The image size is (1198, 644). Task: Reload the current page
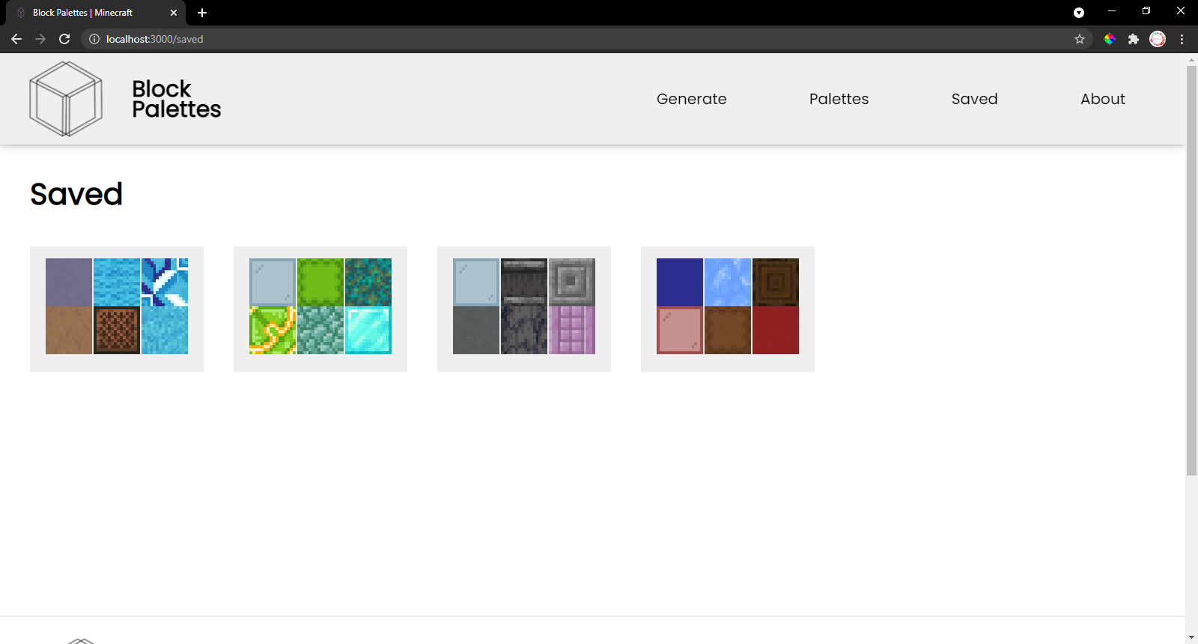(64, 39)
